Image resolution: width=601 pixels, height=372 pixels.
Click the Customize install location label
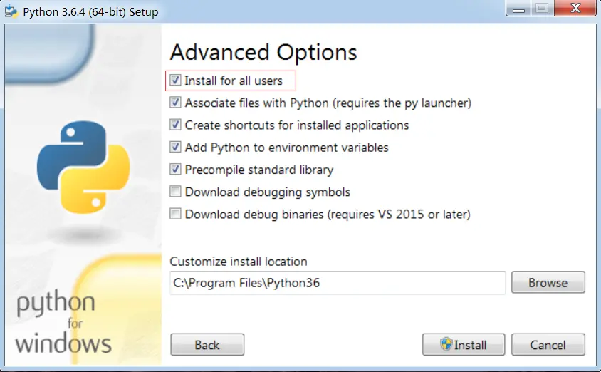pos(239,262)
